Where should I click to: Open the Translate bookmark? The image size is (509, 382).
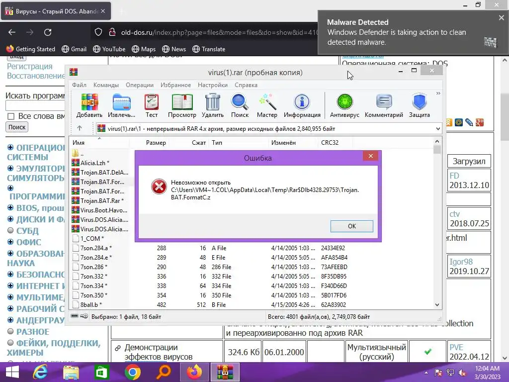[209, 49]
